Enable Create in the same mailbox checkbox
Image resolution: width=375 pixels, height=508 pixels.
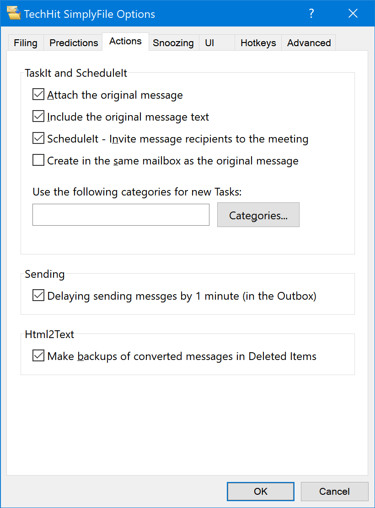[38, 160]
